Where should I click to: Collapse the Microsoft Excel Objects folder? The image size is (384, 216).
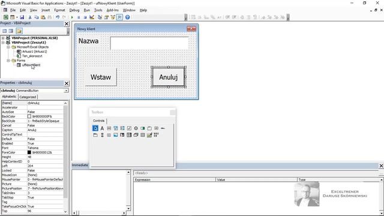(x=8, y=47)
